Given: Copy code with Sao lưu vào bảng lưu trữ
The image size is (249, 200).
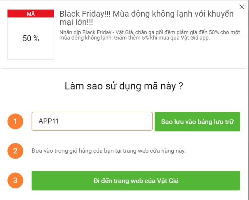Looking at the screenshot, I should click(x=197, y=121).
